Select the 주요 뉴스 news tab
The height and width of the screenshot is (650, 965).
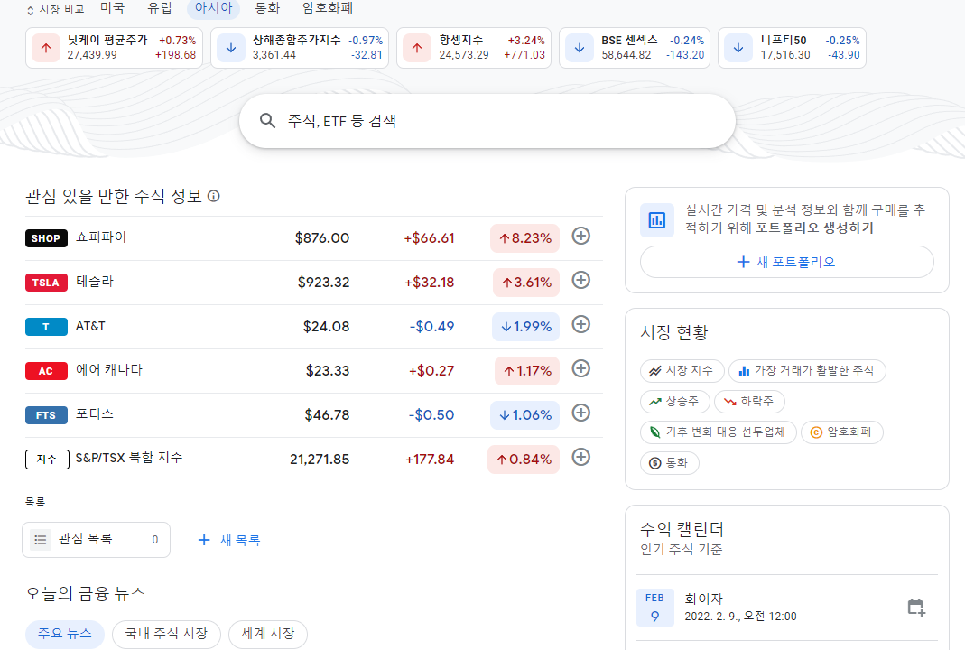(x=65, y=634)
